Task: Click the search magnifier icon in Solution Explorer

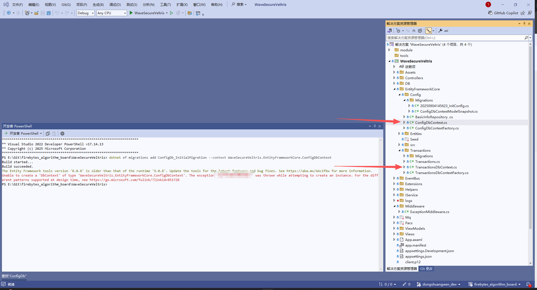Action: 526,38
